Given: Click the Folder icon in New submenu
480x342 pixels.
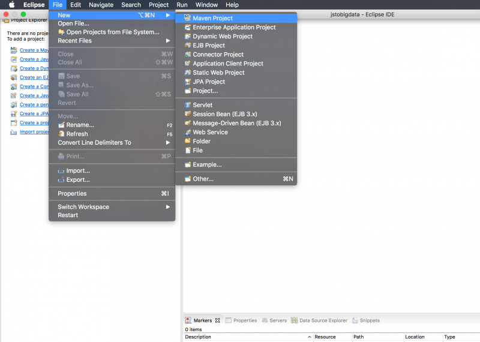Looking at the screenshot, I should click(188, 142).
